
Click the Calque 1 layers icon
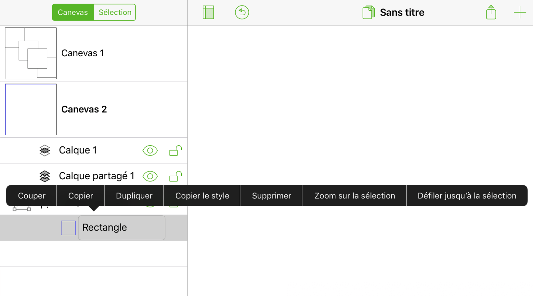pos(45,151)
